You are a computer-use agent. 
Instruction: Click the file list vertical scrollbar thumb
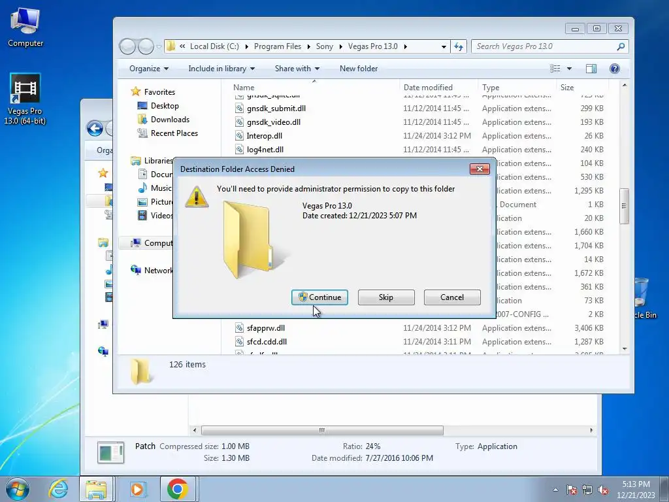click(624, 206)
